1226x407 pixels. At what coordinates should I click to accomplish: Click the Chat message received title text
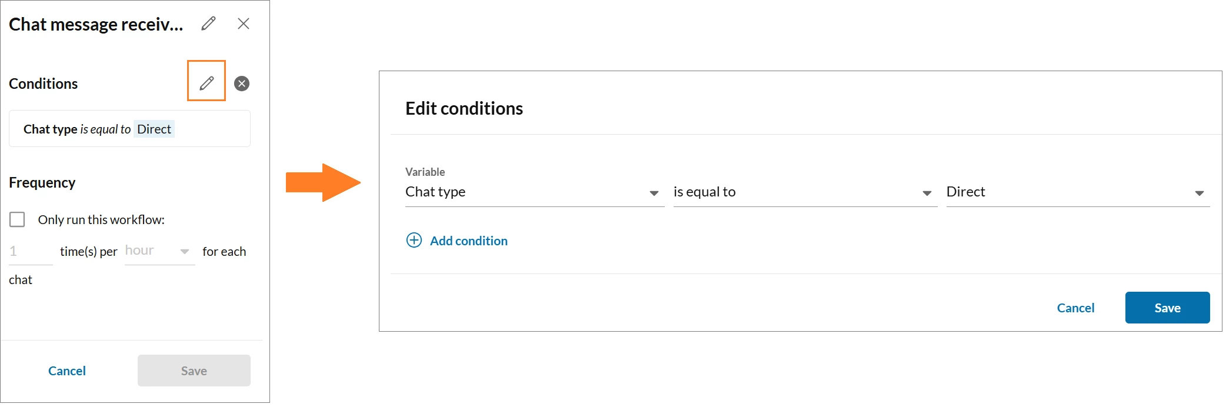tap(96, 24)
